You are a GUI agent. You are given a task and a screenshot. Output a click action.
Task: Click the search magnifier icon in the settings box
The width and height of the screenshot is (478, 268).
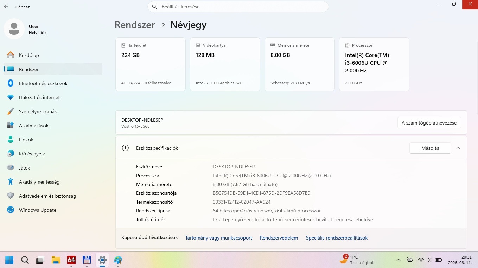[x=154, y=7]
